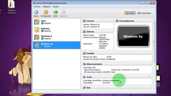The image size is (171, 96).
Task: Click 'Orden de arranque' label
Action: click(91, 37)
